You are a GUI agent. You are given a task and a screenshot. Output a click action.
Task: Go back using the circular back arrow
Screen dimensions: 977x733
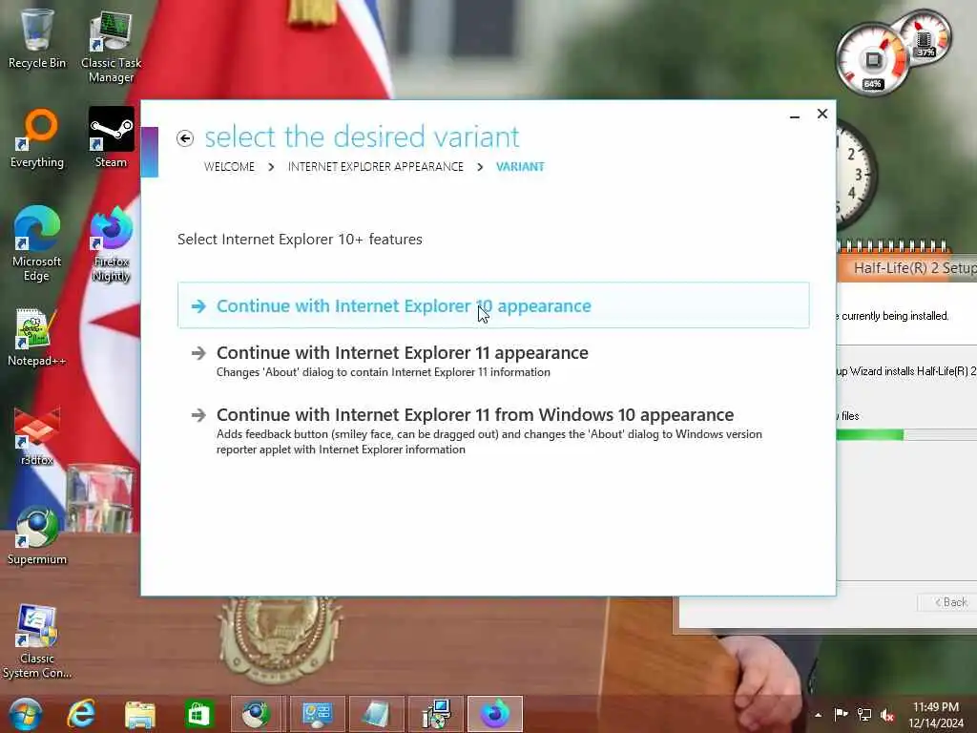click(185, 137)
